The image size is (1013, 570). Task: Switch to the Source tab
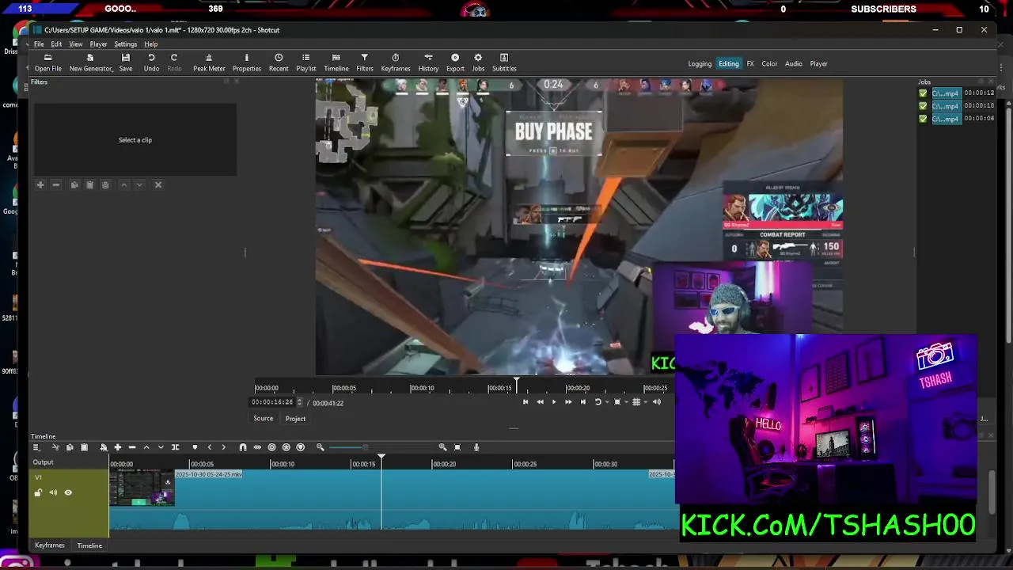[x=263, y=418]
